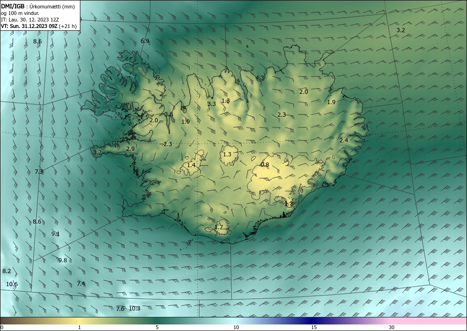Image resolution: width=467 pixels, height=331 pixels.
Task: Select the 2.4 value in east Iceland
Action: point(344,140)
